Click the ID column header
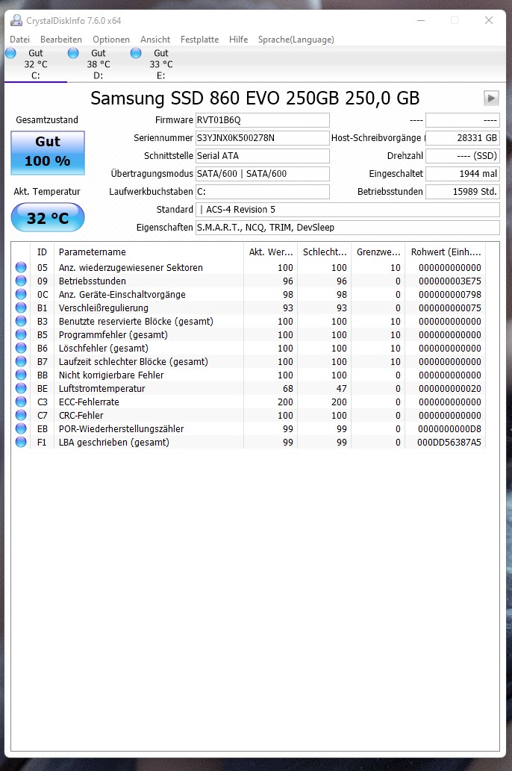 [43, 252]
